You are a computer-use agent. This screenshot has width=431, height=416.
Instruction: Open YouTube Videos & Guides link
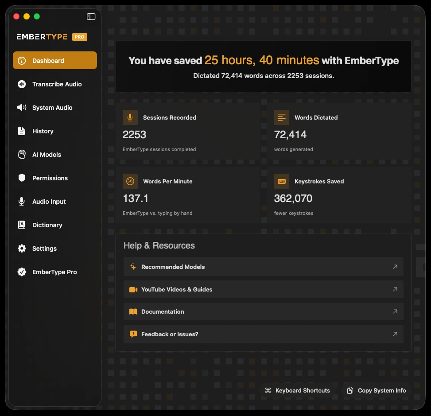point(264,289)
